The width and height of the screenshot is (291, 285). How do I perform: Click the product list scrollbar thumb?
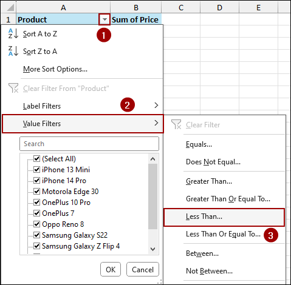click(153, 196)
